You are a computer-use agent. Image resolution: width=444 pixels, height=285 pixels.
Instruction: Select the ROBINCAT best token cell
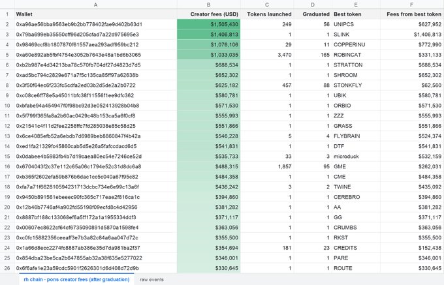click(356, 55)
